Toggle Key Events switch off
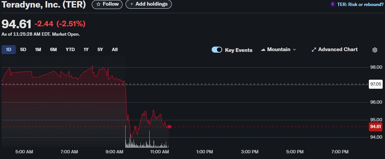385x159 pixels. [217, 50]
